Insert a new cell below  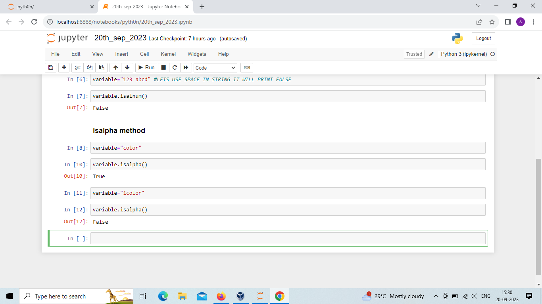63,67
